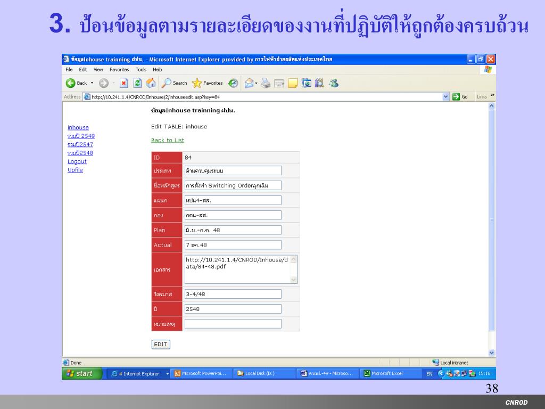Screen dimensions: 545x409
Task: Click the text area scroll-up arrow
Action: (x=294, y=259)
